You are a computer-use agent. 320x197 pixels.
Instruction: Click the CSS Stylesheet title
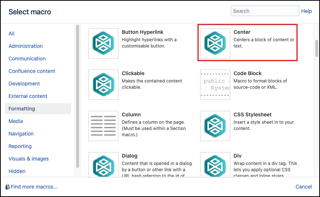click(x=252, y=115)
